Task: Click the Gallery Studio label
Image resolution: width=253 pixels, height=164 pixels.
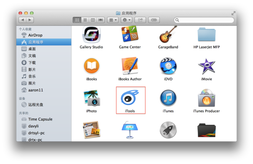Action: tap(92, 47)
